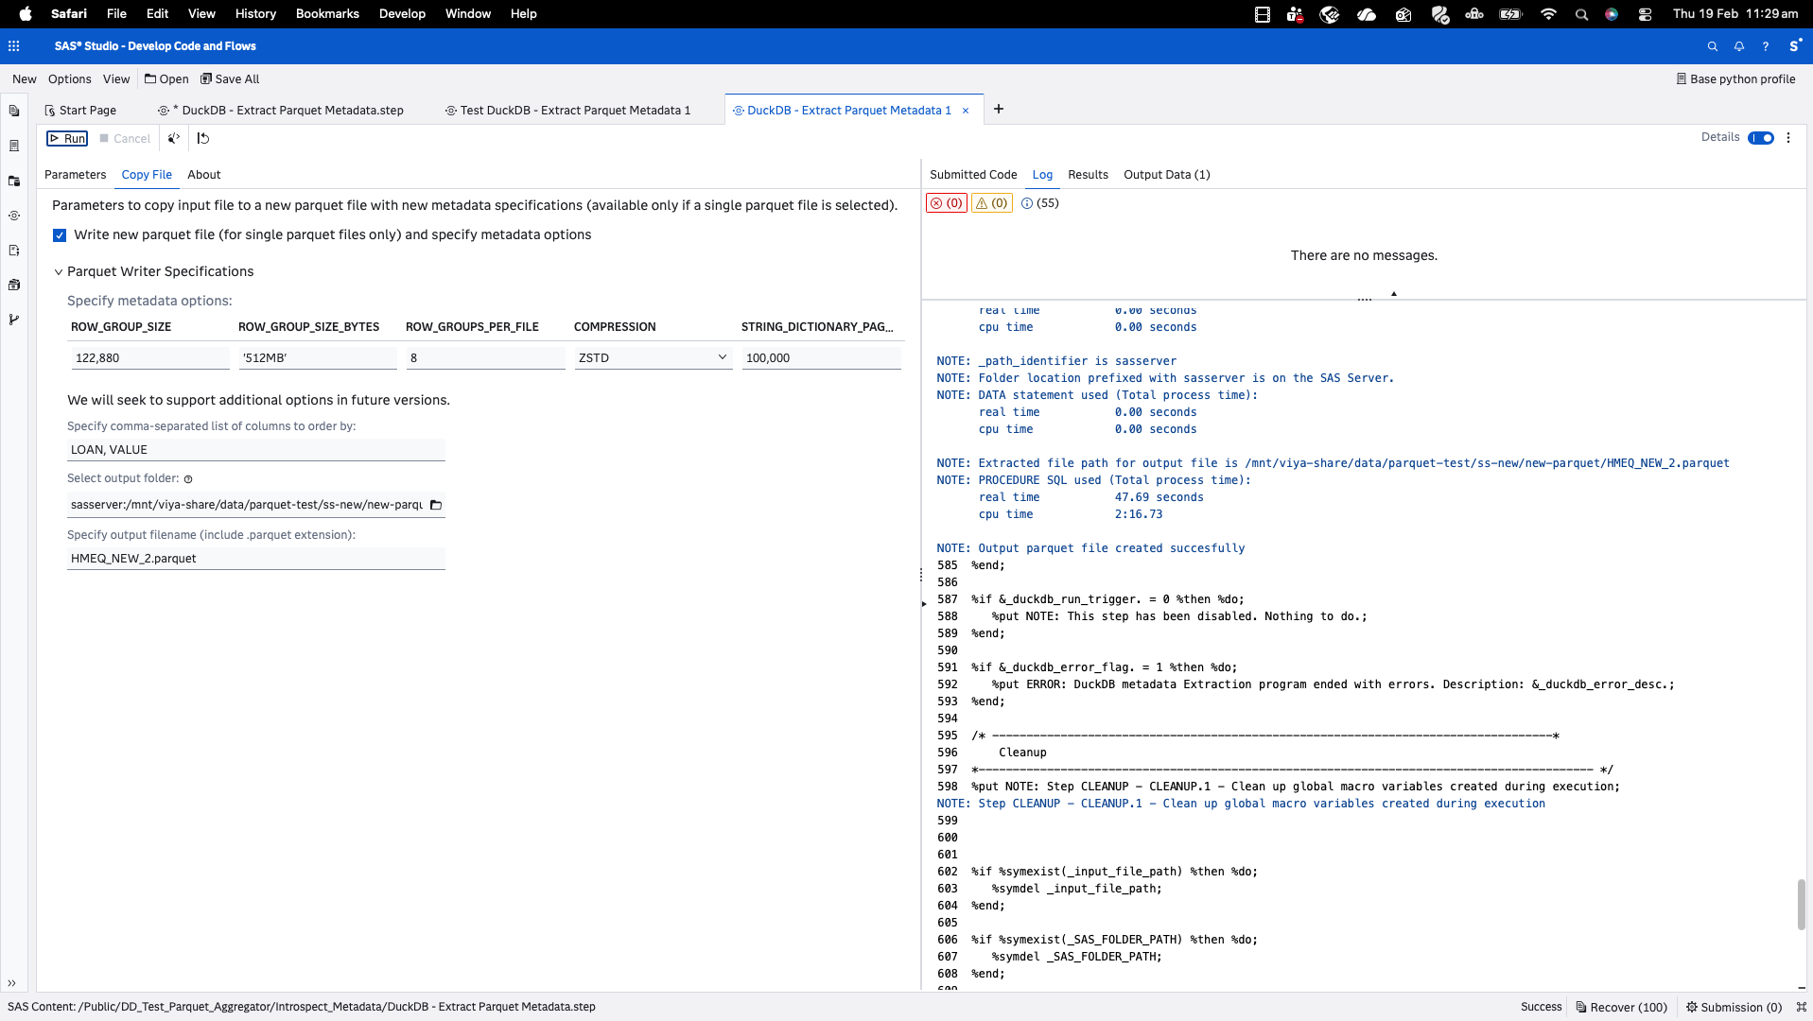1813x1021 pixels.
Task: Run the step
Action: (67, 139)
